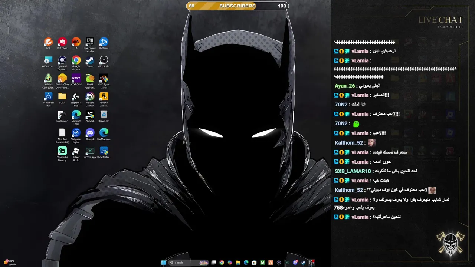
Task: Click the taskbar Search box
Action: click(189, 263)
